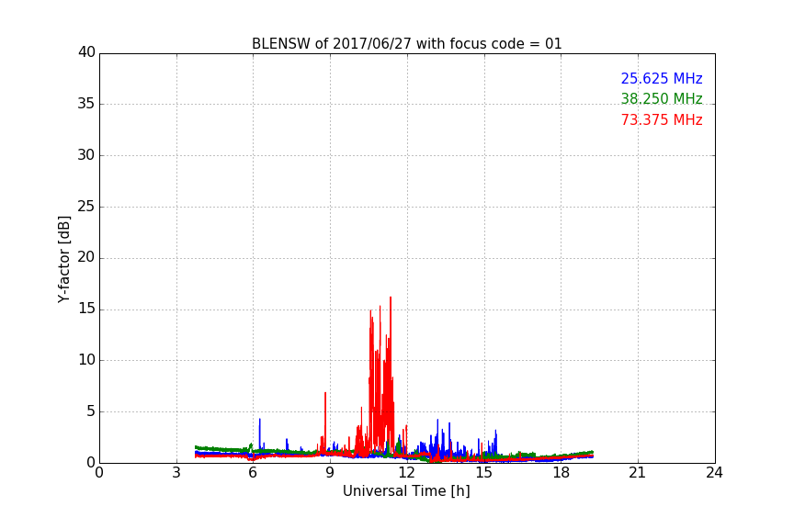Click the y-axis tick label 25
The height and width of the screenshot is (529, 794).
point(86,207)
